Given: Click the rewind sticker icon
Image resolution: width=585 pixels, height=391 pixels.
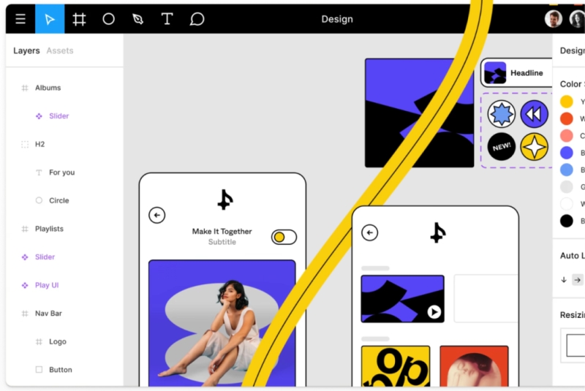Looking at the screenshot, I should pyautogui.click(x=535, y=114).
